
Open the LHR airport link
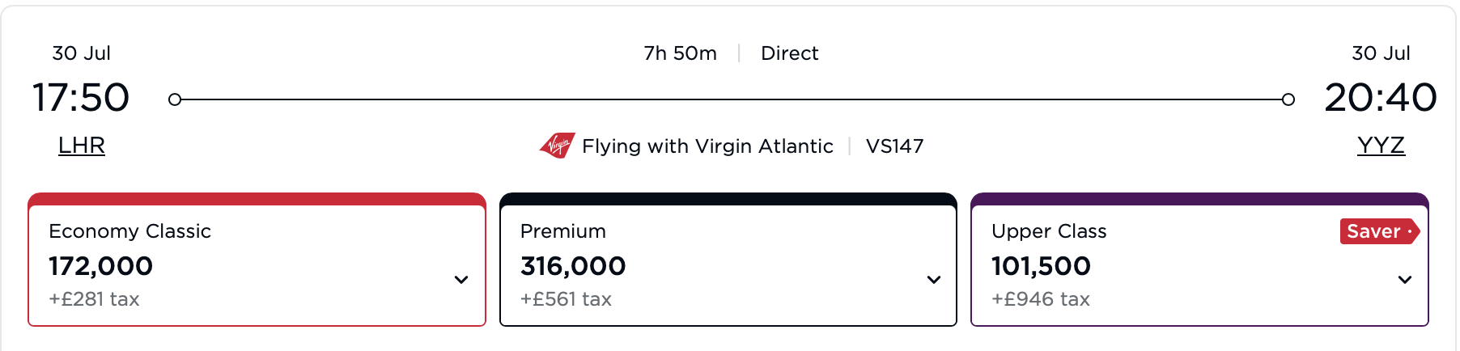point(82,146)
